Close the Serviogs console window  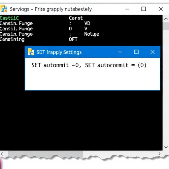coord(161,9)
